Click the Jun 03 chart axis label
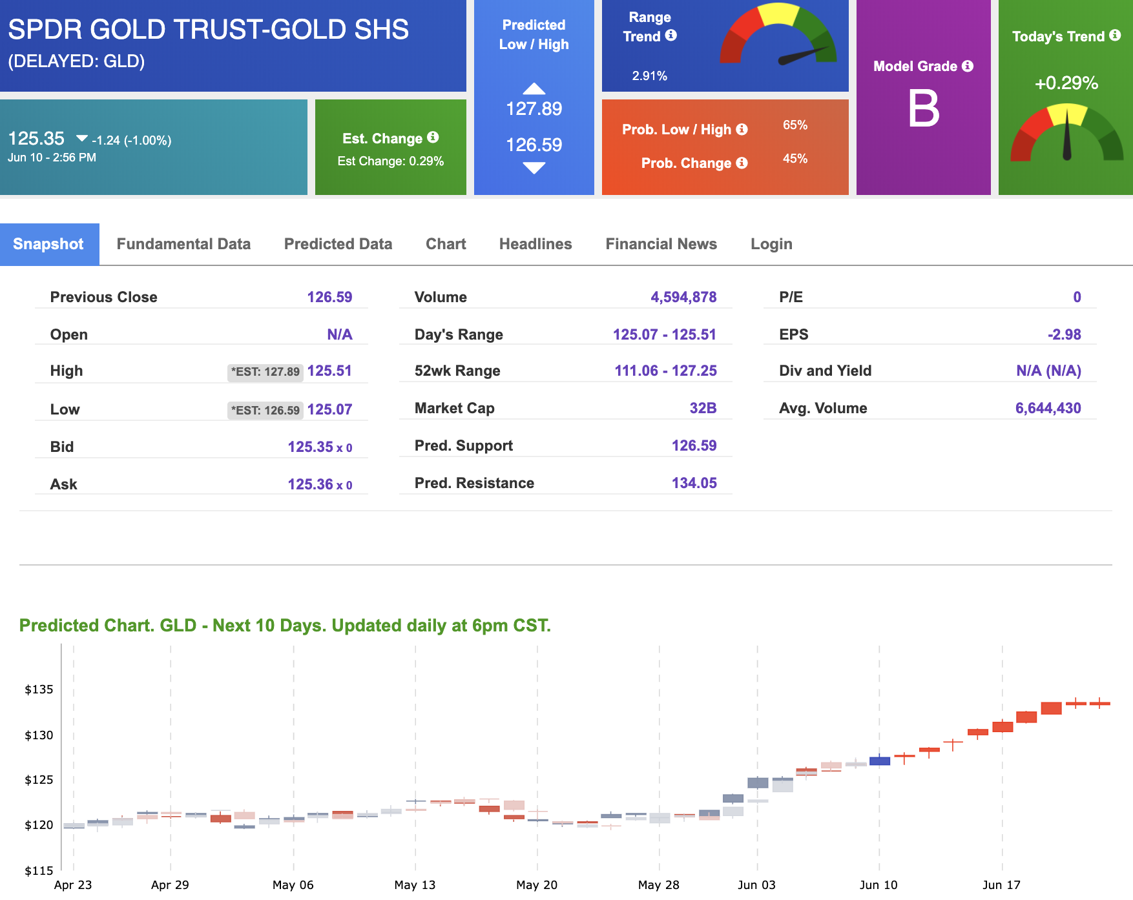Screen dimensions: 1133x900 756,885
